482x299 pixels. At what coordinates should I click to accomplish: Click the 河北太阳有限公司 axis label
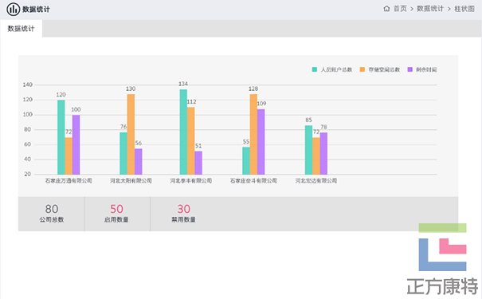click(x=131, y=181)
